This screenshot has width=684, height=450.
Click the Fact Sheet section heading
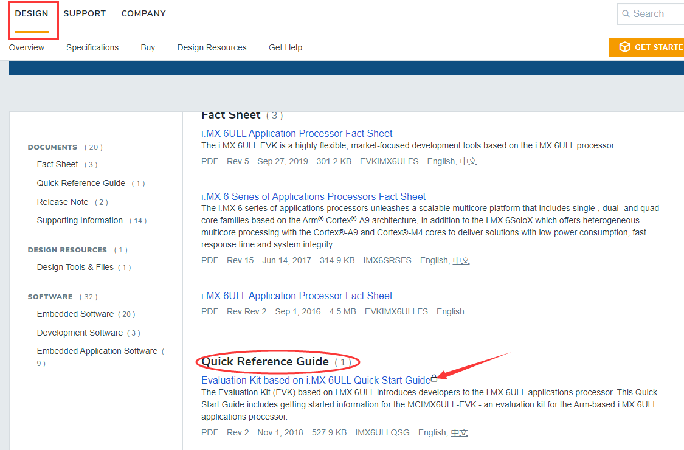click(231, 115)
